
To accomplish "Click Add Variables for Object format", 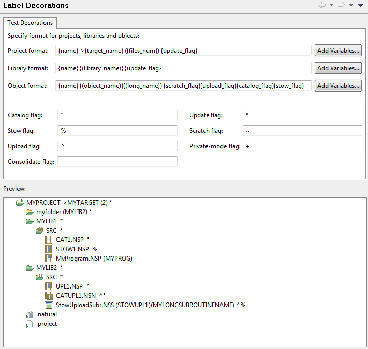I will [338, 86].
